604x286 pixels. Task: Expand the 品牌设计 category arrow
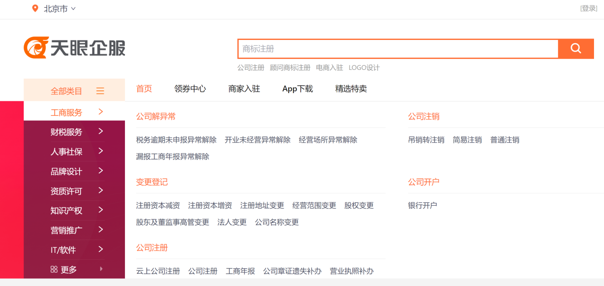point(101,171)
